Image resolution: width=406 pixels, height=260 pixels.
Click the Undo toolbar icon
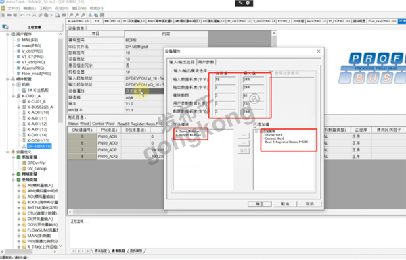point(22,15)
